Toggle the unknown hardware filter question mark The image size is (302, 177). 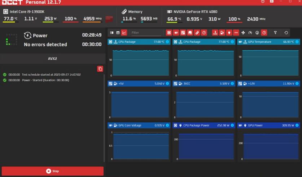[x=204, y=33]
